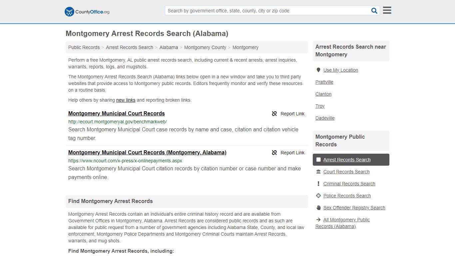Open Public Records breadcrumb
The height and width of the screenshot is (256, 455).
84,47
